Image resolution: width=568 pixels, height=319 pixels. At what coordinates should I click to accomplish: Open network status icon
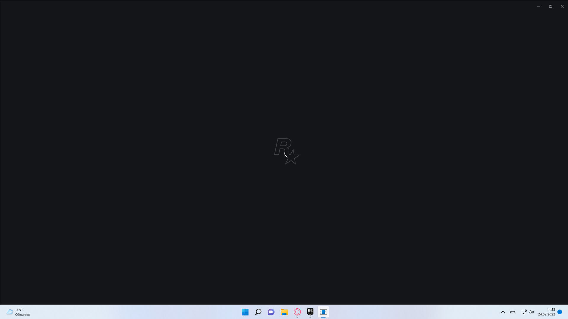[524, 312]
